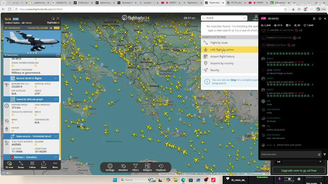Close the aircraft details panel
The image size is (328, 184).
coord(58,19)
